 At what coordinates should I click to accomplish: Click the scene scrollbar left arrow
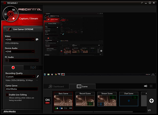pos(53,112)
